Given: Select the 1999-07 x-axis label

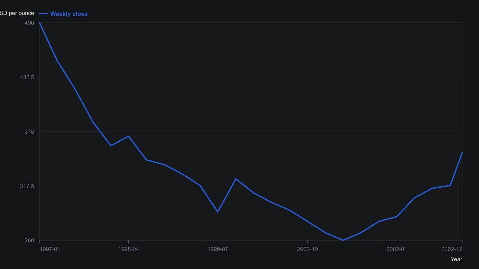Looking at the screenshot, I should [x=218, y=249].
